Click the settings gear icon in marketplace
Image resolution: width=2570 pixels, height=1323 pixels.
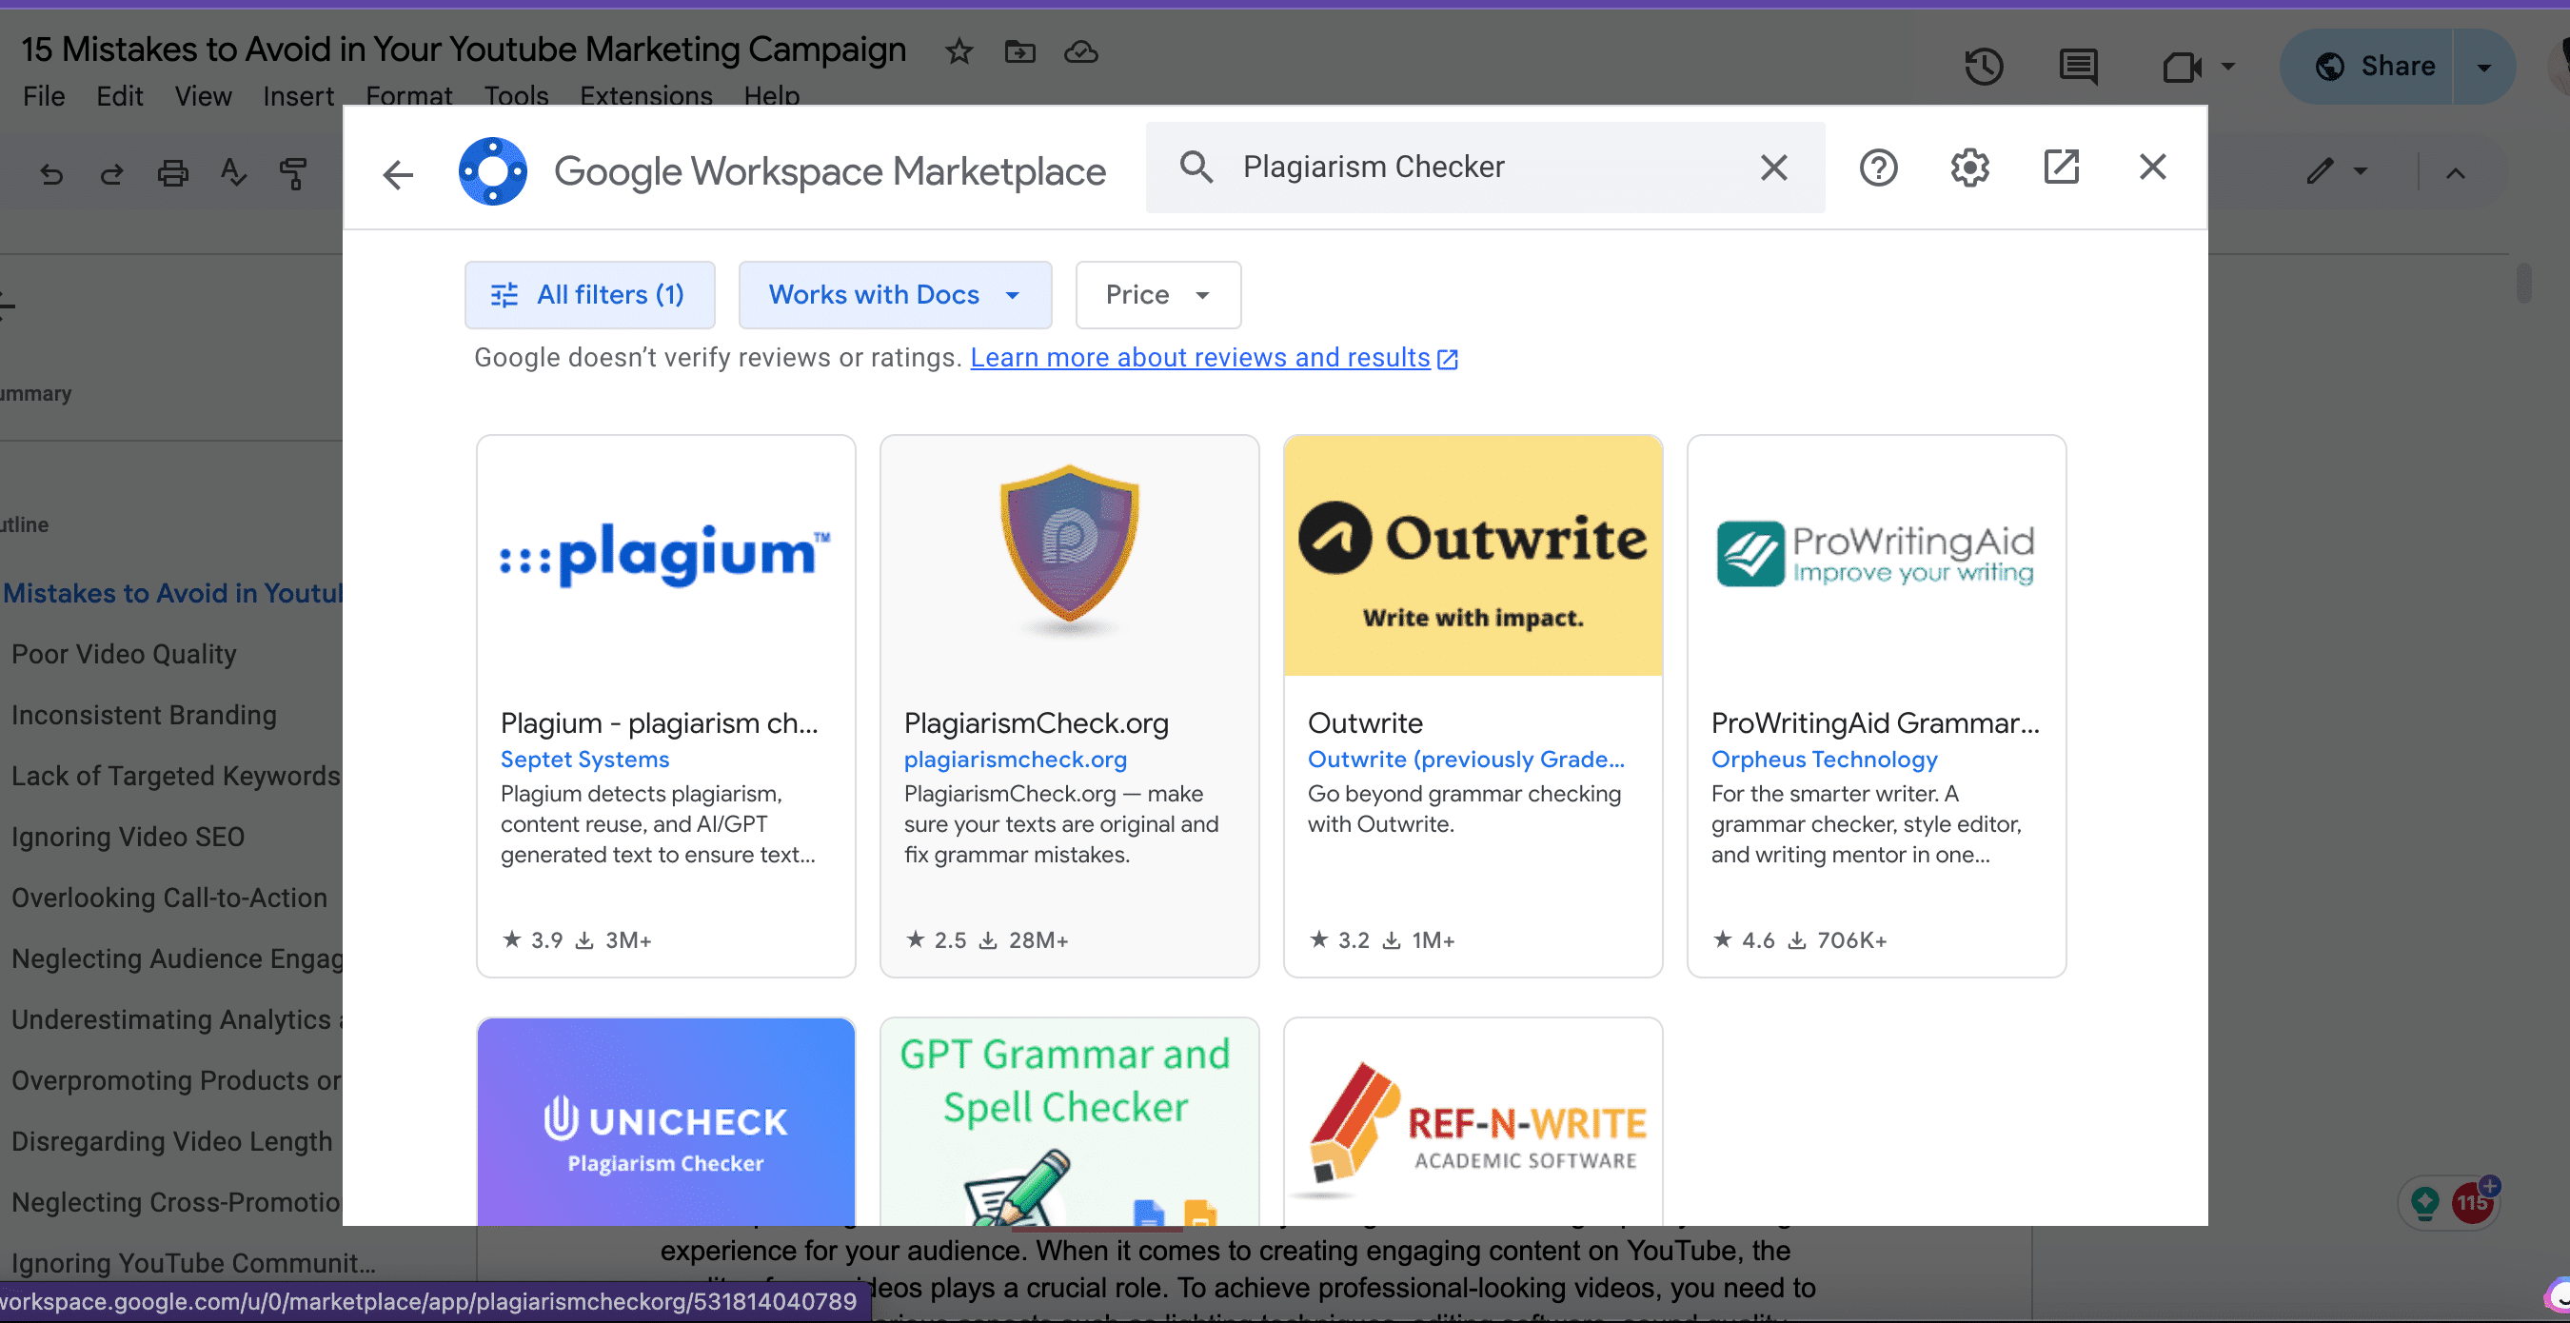tap(1969, 168)
